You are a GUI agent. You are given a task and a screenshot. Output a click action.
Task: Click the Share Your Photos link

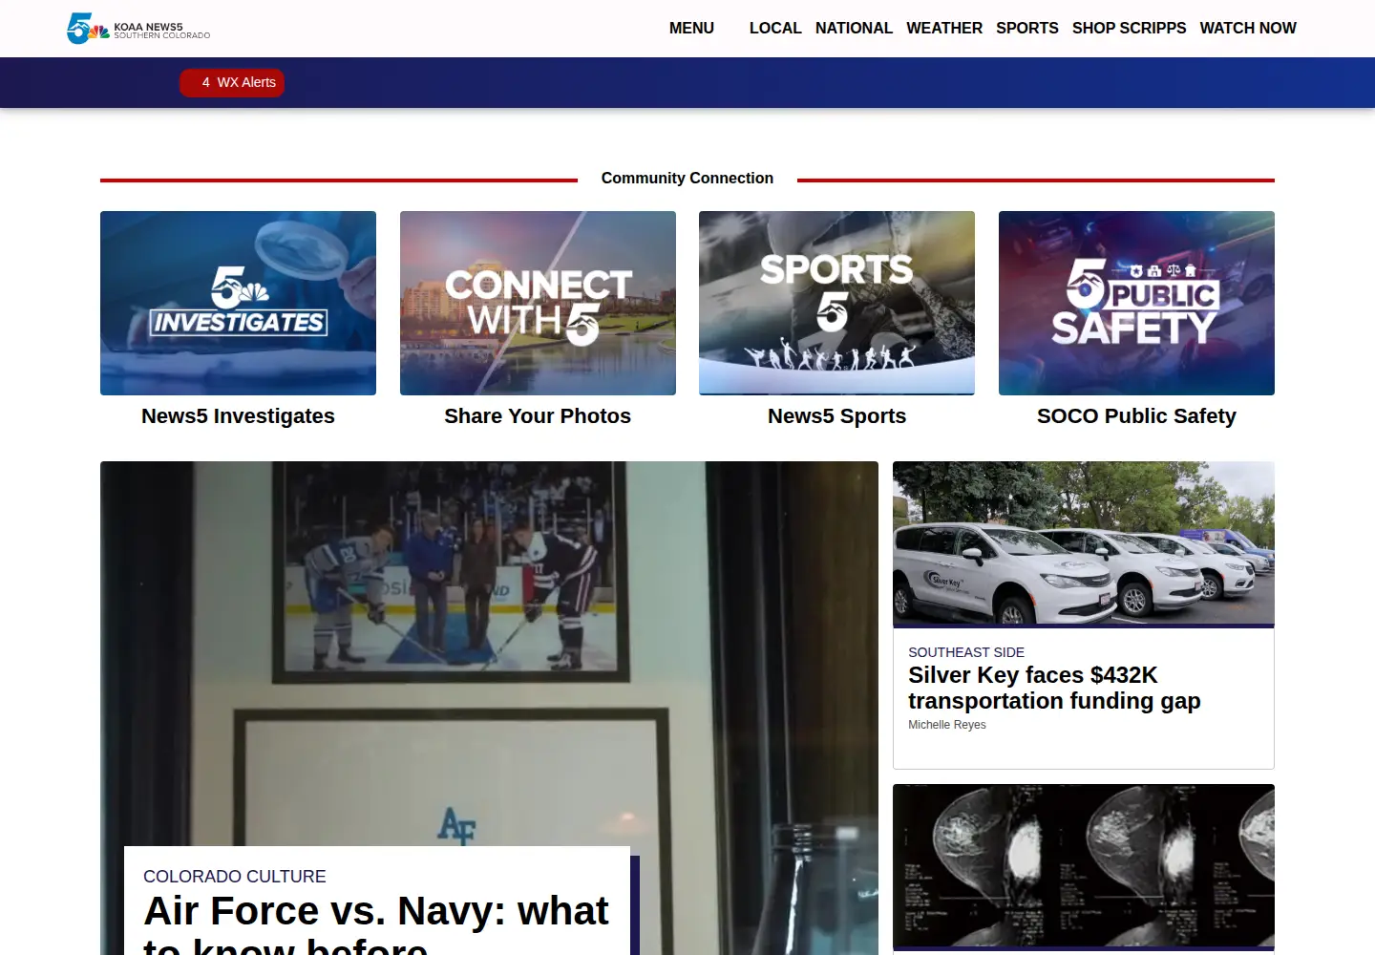coord(538,416)
